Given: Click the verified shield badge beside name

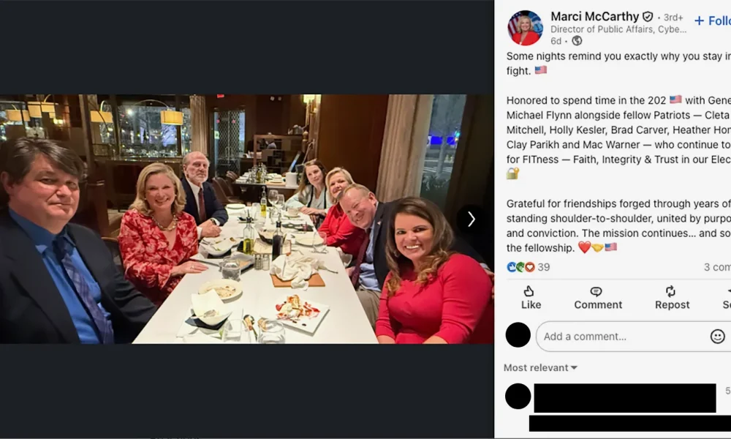Looking at the screenshot, I should tap(647, 17).
